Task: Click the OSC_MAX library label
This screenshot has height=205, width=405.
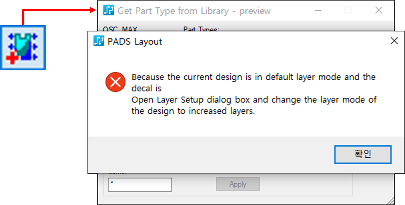Action: (x=120, y=29)
